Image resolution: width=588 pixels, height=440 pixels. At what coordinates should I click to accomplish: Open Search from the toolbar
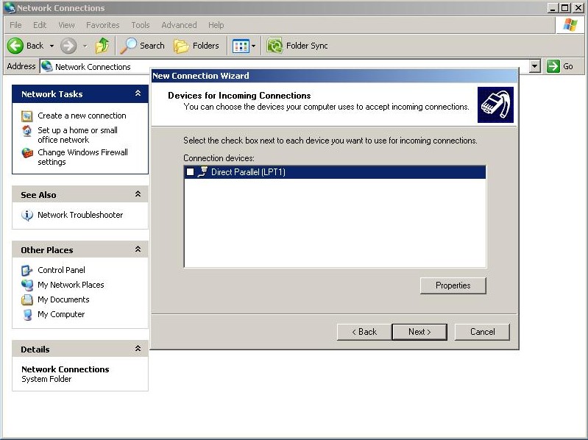(143, 46)
